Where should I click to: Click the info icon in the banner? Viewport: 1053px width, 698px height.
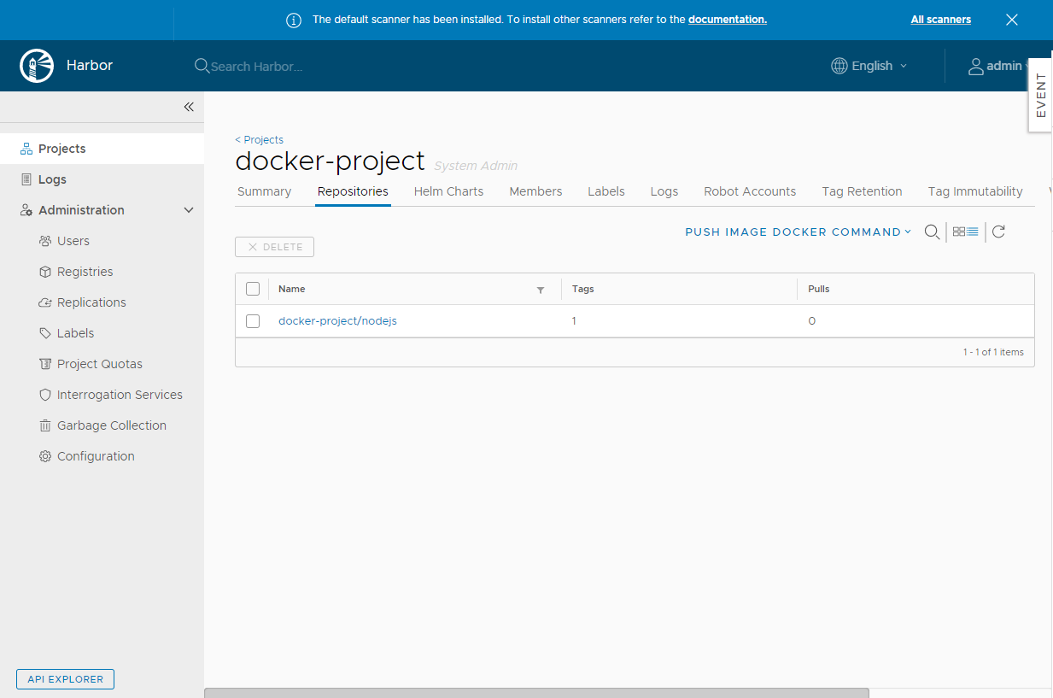click(294, 20)
